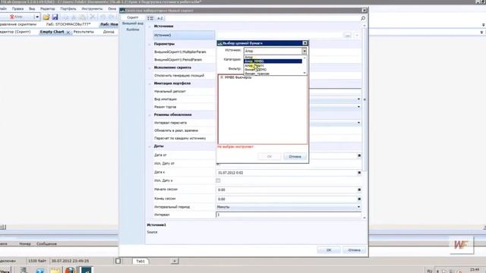
Task: Click the search magnifier icon in properties dialog
Action: [363, 18]
